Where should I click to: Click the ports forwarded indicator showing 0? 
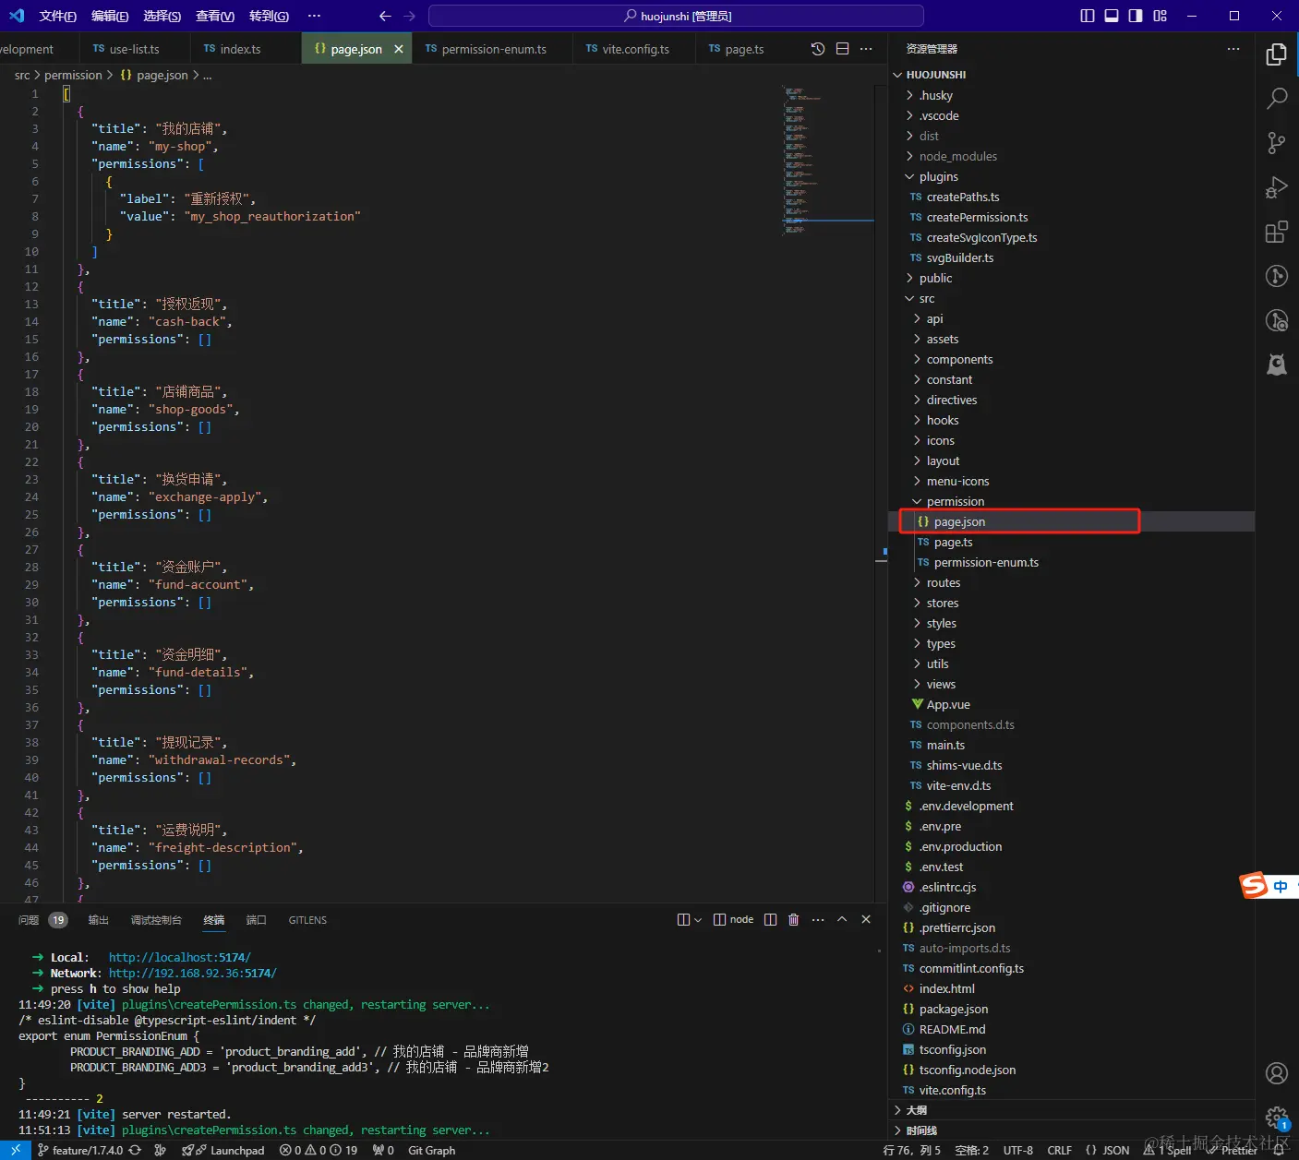coord(383,1150)
